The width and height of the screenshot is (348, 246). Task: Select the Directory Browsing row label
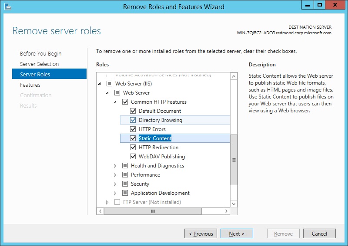tap(161, 120)
